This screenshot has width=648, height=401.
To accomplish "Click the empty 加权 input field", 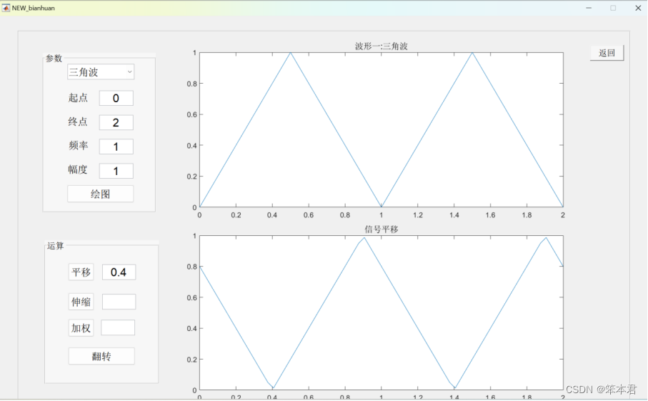I will coord(118,327).
